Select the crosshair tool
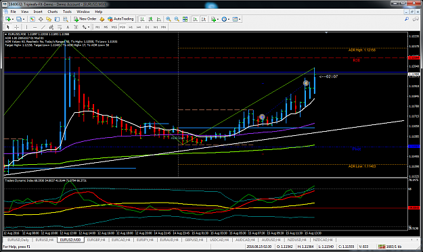The height and width of the screenshot is (252, 423). (x=16, y=27)
